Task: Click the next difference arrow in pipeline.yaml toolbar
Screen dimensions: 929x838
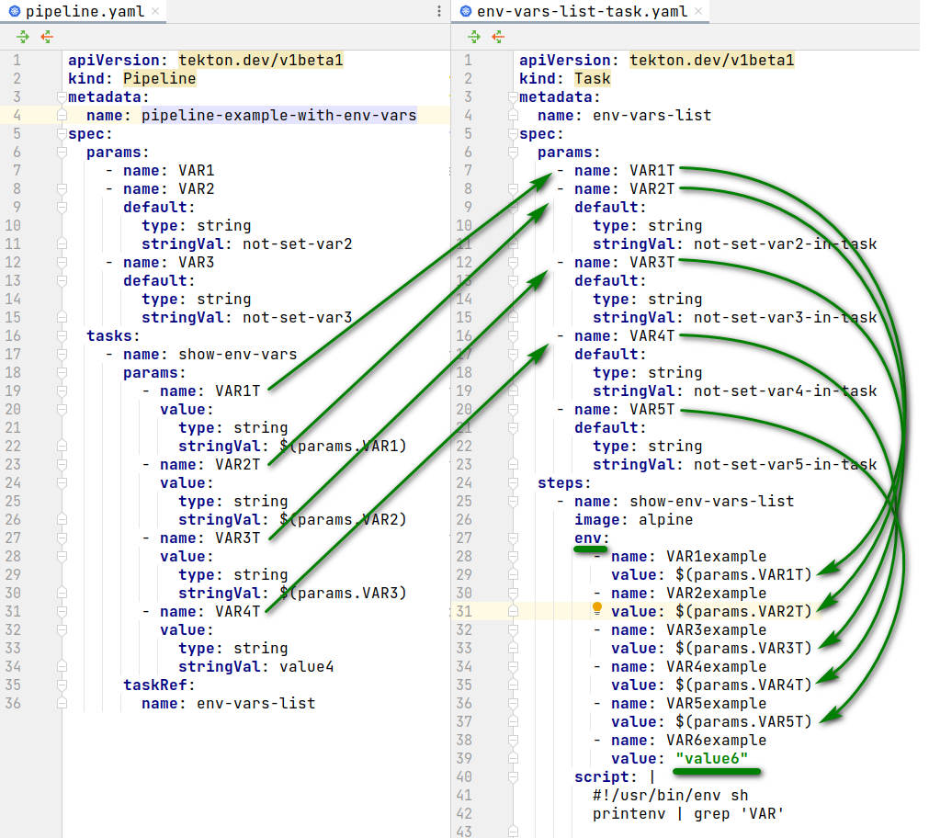Action: 20,37
